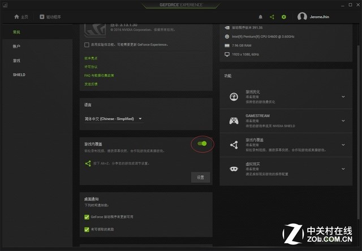The height and width of the screenshot is (251, 362).
Task: Click the GPU icon beside driver version 391.35
Action: (x=227, y=28)
